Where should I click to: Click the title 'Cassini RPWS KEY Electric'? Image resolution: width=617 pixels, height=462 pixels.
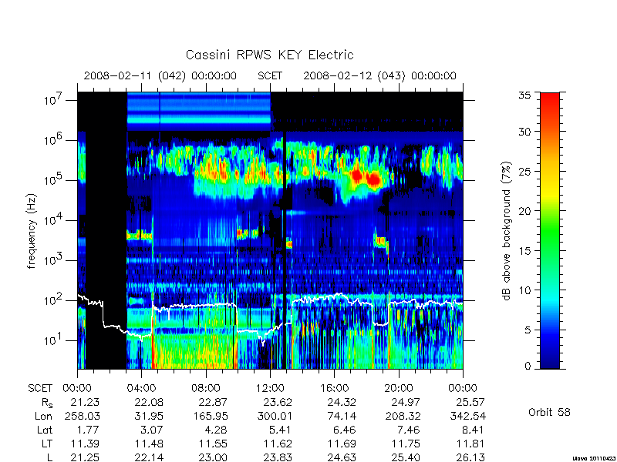tap(269, 55)
